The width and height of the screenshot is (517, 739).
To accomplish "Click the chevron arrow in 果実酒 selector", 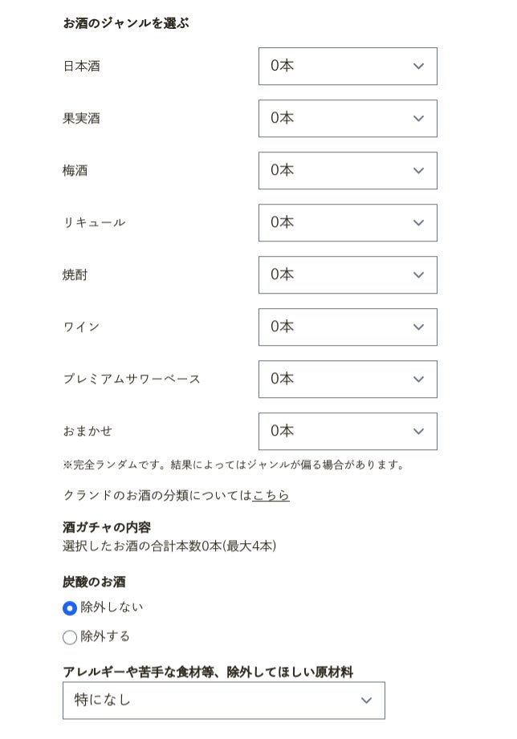I will pos(418,119).
